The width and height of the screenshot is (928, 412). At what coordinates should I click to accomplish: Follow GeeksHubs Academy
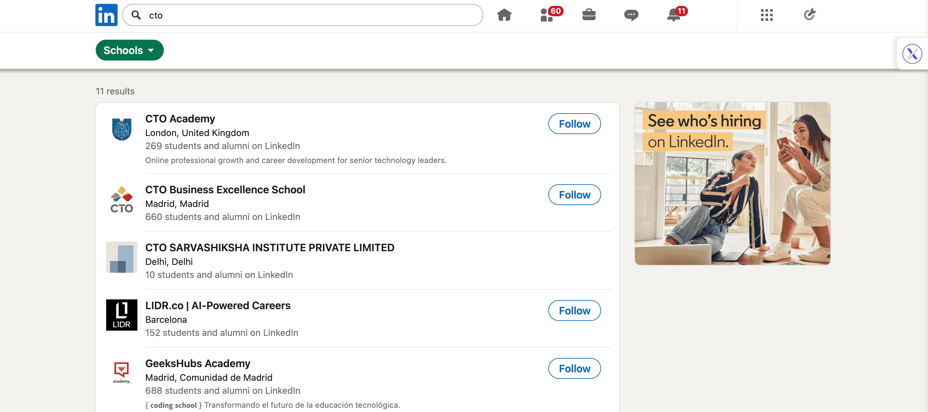574,368
